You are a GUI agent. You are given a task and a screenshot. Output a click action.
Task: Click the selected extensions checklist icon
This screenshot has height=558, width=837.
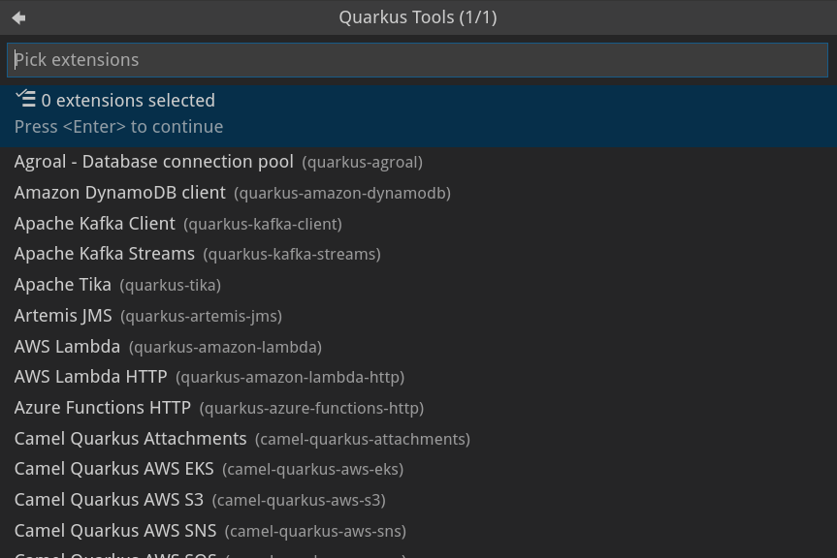click(26, 98)
